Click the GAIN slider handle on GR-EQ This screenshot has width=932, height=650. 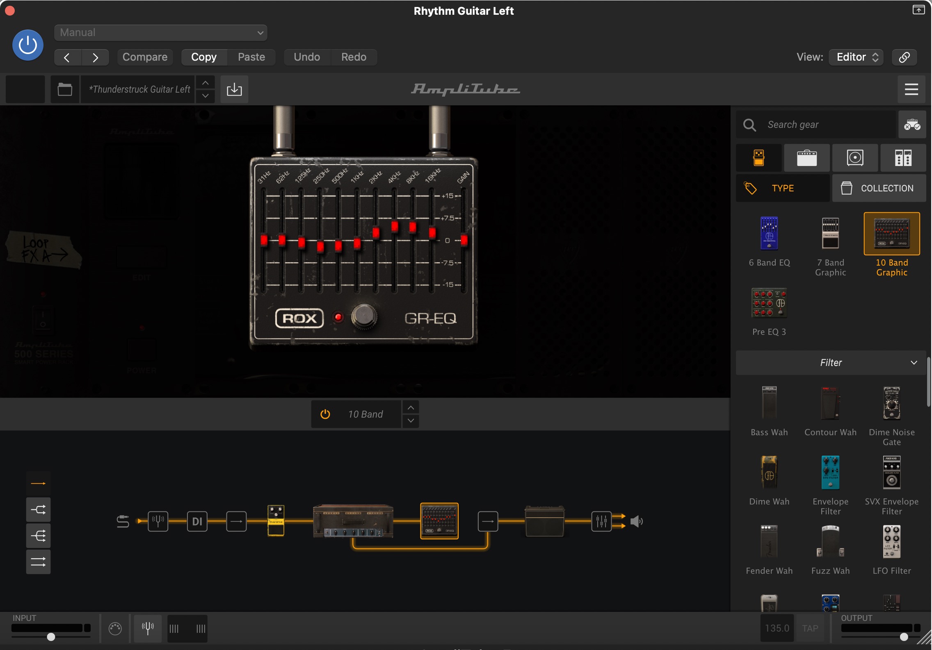coord(464,240)
